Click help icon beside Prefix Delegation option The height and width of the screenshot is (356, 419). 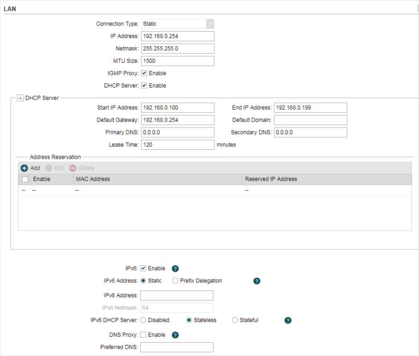257,281
